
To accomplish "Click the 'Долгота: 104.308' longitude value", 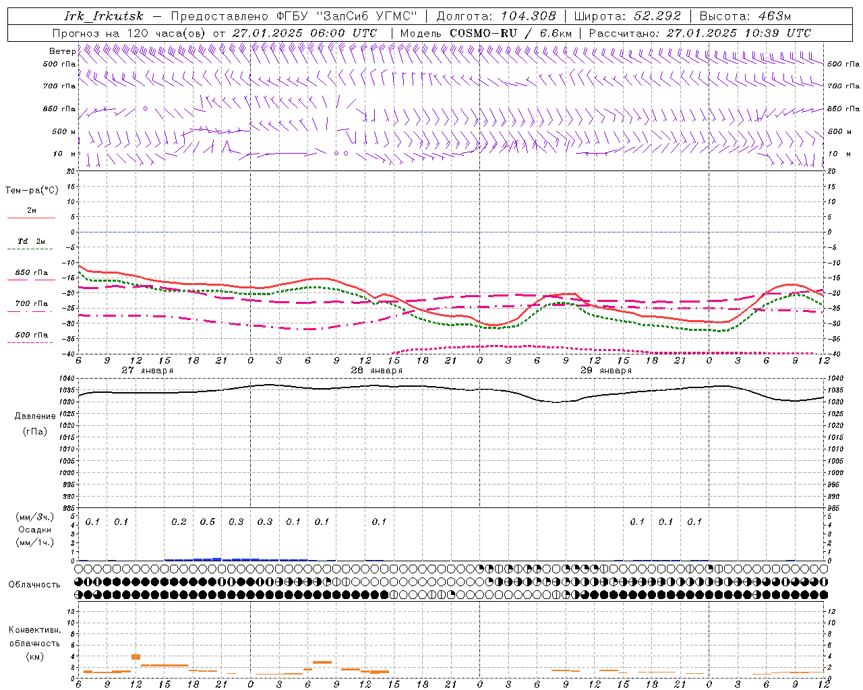I will coord(496,16).
